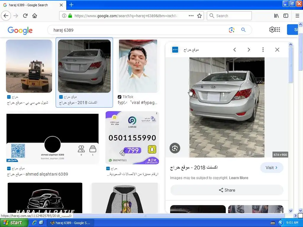Click the large silver car preview image
This screenshot has height=227, width=303.
coord(227,107)
